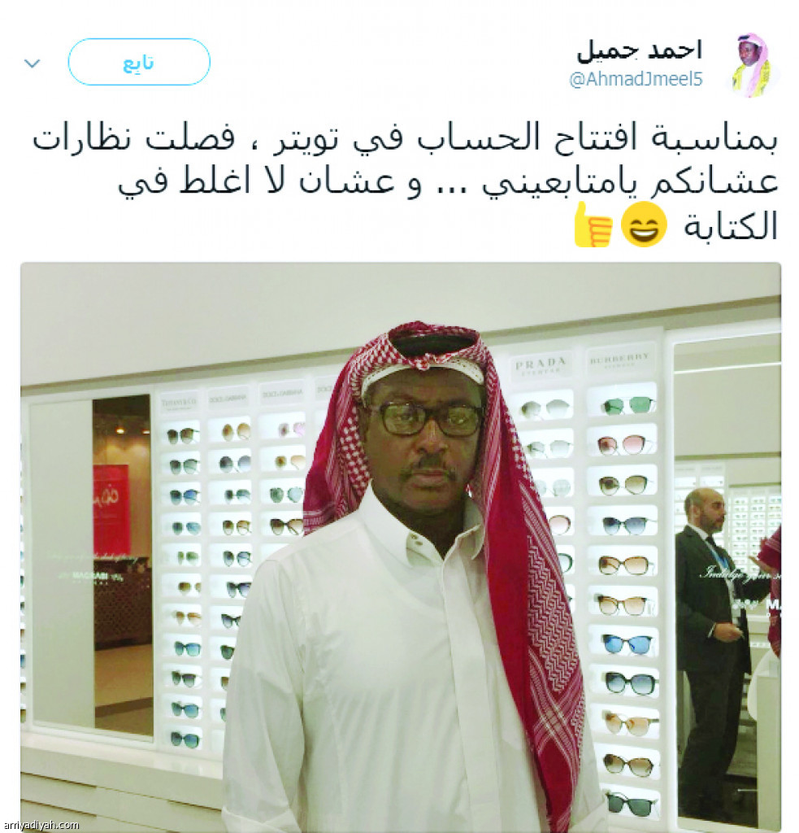Viewport: 799px width, 833px height.
Task: Open the @AhmadJmeel5 handle link
Action: pyautogui.click(x=636, y=79)
